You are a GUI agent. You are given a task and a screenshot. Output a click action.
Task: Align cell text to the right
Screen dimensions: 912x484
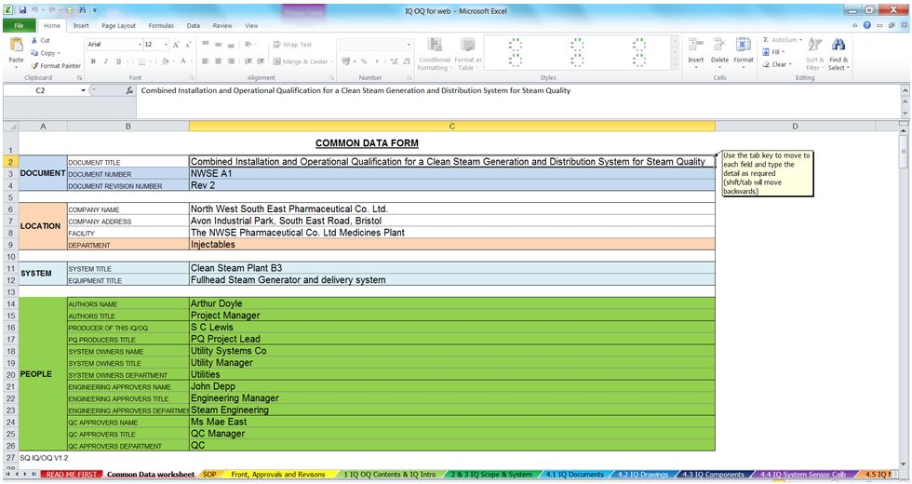click(x=231, y=61)
